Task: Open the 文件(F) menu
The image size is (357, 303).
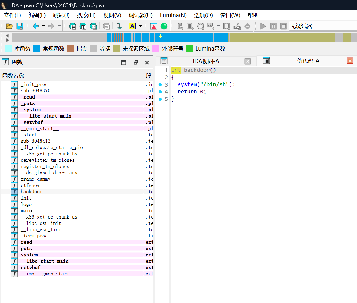Action: click(x=12, y=15)
